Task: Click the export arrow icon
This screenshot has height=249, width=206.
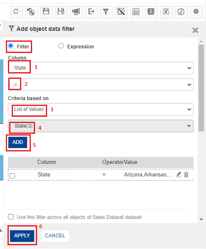Action: [91, 12]
